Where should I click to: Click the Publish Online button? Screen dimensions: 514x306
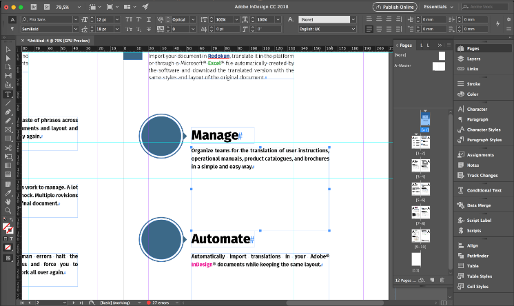pos(395,6)
